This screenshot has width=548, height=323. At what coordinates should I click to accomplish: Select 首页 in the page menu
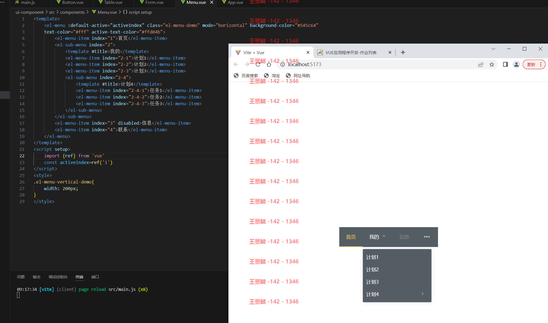click(351, 237)
